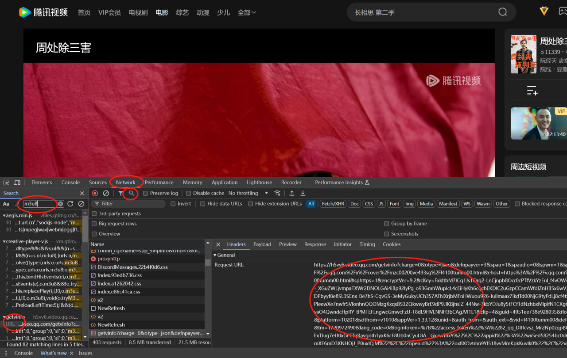567x358 pixels.
Task: Enable the Preserve log checkbox
Action: pos(146,193)
